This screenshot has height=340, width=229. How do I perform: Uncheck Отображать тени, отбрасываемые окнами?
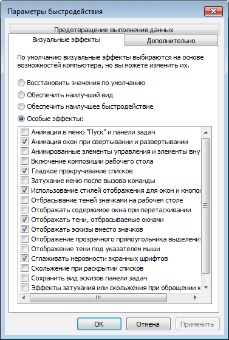pyautogui.click(x=24, y=220)
